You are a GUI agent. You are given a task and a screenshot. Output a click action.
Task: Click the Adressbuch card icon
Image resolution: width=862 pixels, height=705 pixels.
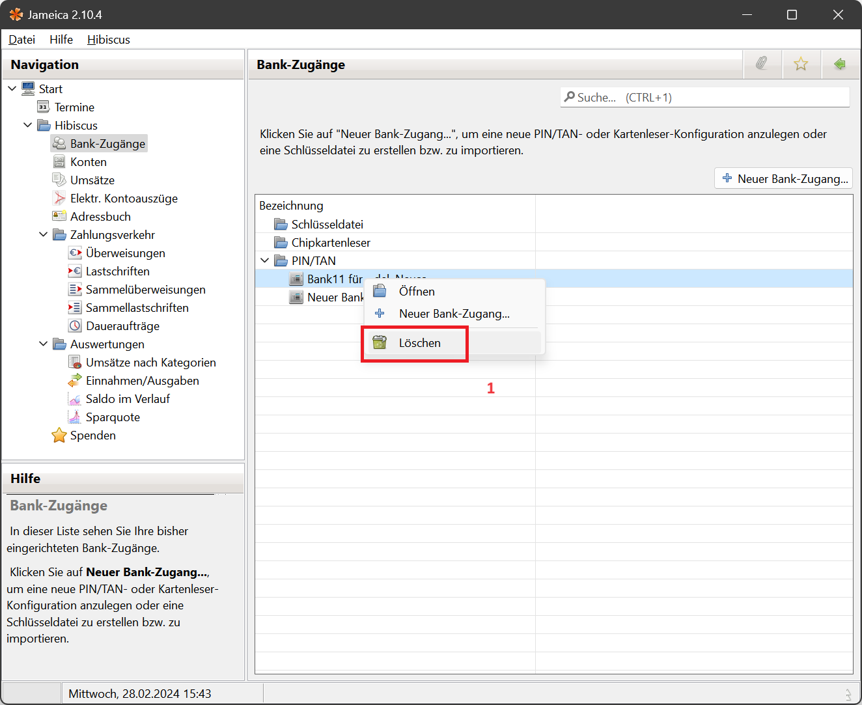coord(59,216)
